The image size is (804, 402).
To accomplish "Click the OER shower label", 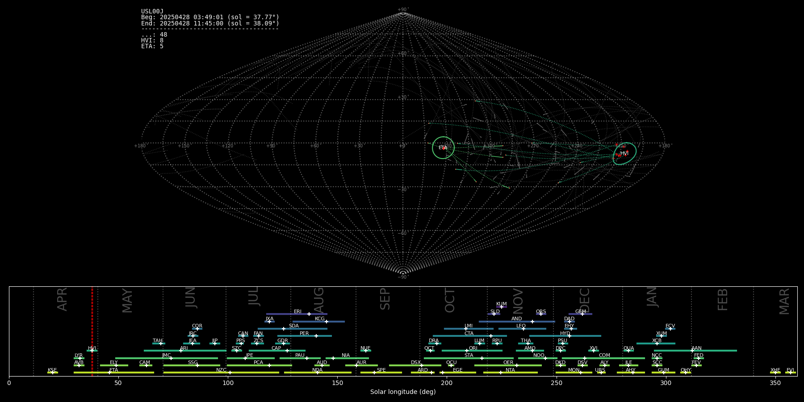I will [x=508, y=363].
